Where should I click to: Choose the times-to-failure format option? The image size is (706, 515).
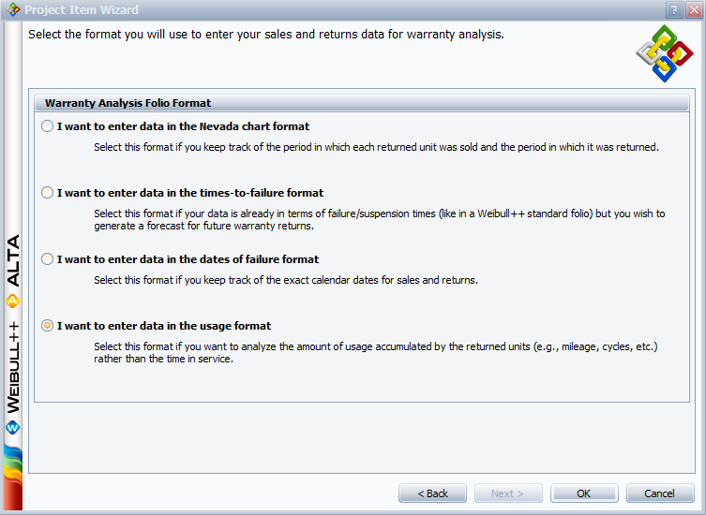click(x=48, y=193)
